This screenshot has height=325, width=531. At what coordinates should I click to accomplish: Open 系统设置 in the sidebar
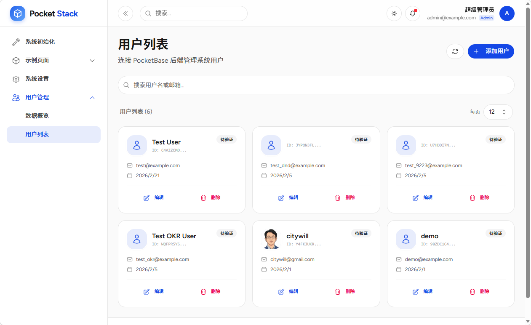click(53, 79)
